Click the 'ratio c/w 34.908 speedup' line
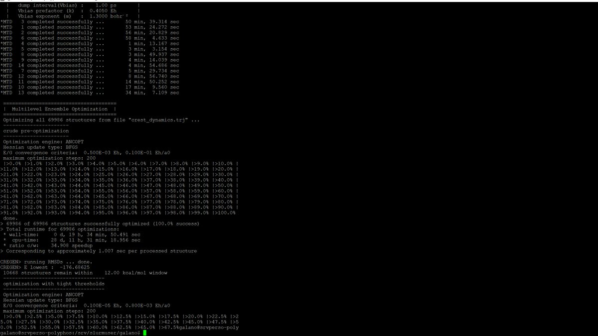 click(48, 245)
